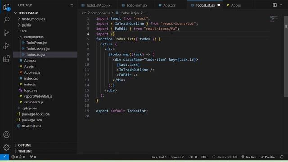
Task: Open the Manage gear settings icon
Action: (6, 147)
